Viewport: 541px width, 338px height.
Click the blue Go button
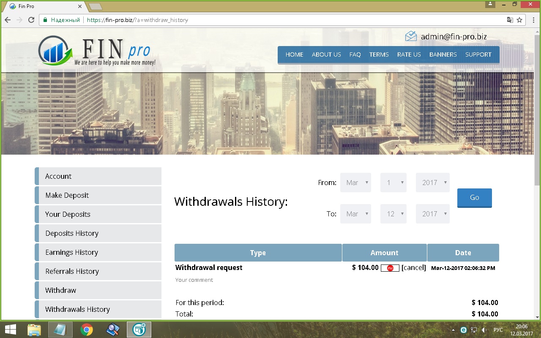click(x=475, y=198)
